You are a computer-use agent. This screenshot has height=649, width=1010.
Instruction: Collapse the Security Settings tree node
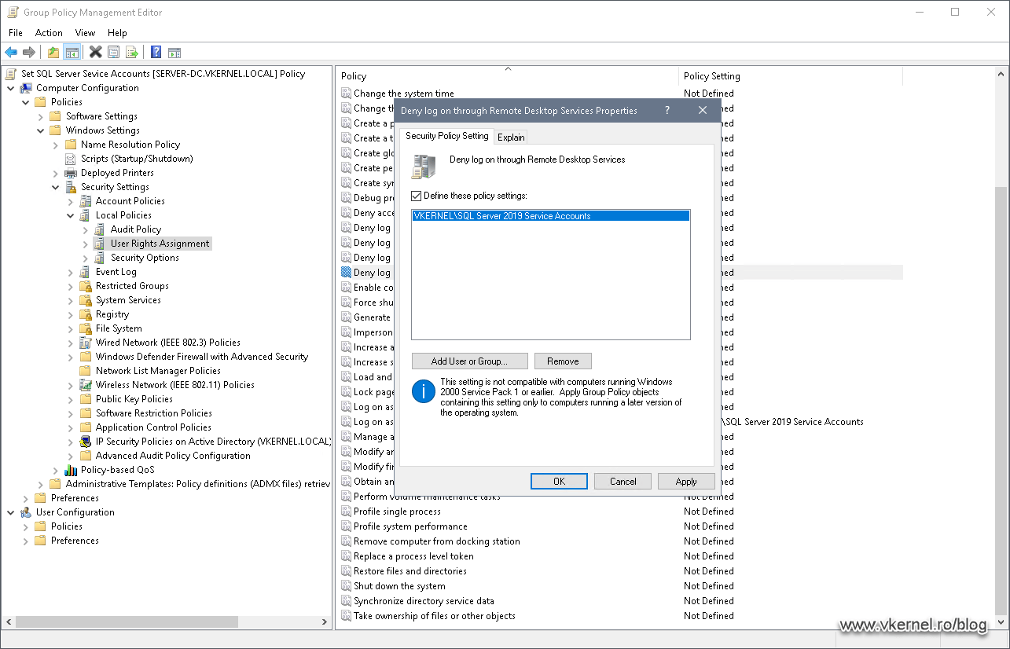pos(54,186)
